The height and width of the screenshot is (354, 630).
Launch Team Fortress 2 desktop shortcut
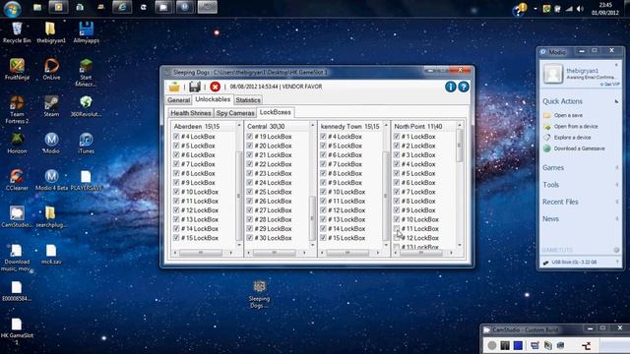tap(17, 109)
